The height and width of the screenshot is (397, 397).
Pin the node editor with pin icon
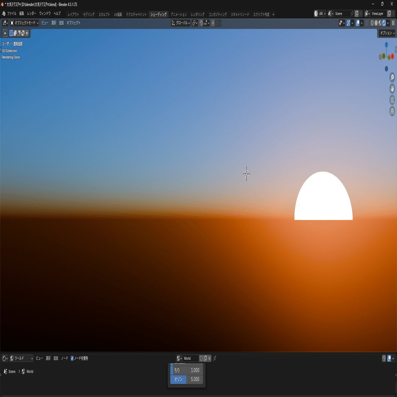215,358
